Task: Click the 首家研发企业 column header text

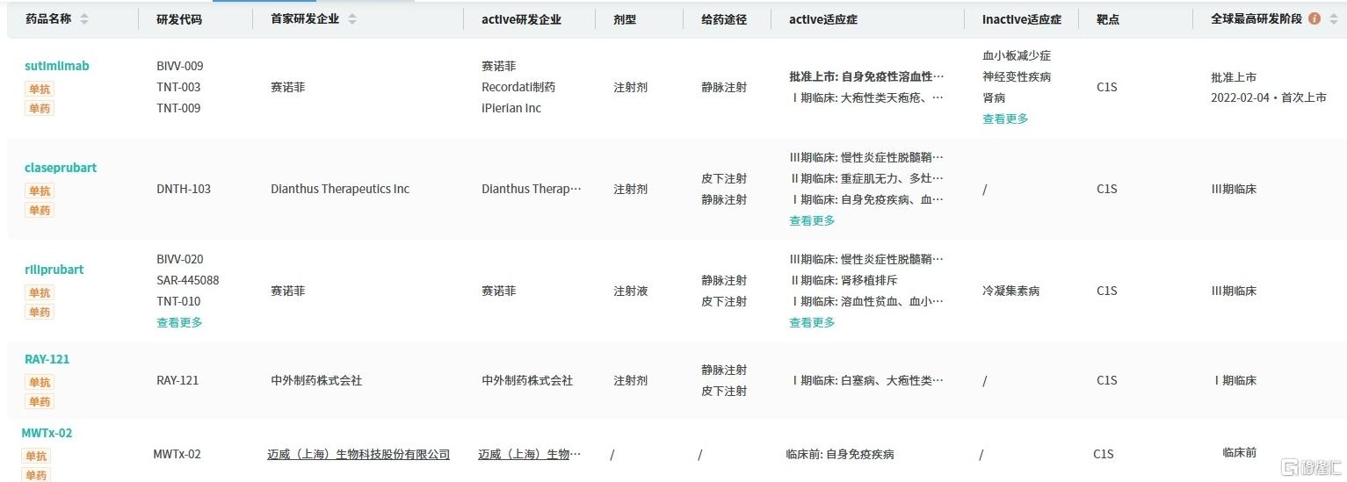Action: [305, 18]
